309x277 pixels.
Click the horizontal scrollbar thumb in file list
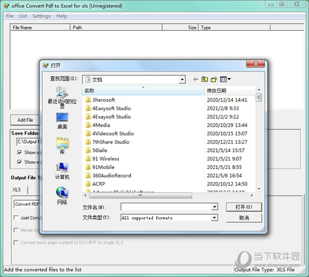click(140, 196)
